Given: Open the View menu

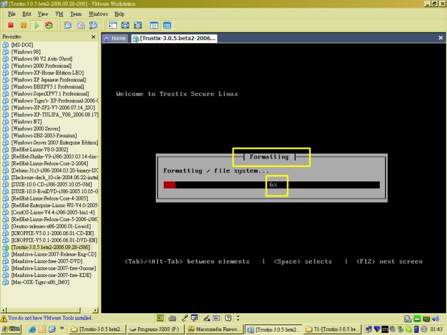Looking at the screenshot, I should [43, 14].
